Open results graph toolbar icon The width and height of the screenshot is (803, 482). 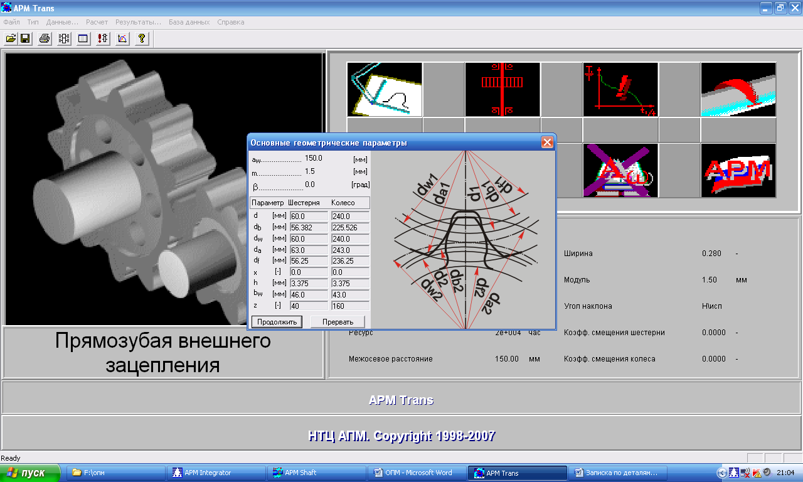click(122, 39)
